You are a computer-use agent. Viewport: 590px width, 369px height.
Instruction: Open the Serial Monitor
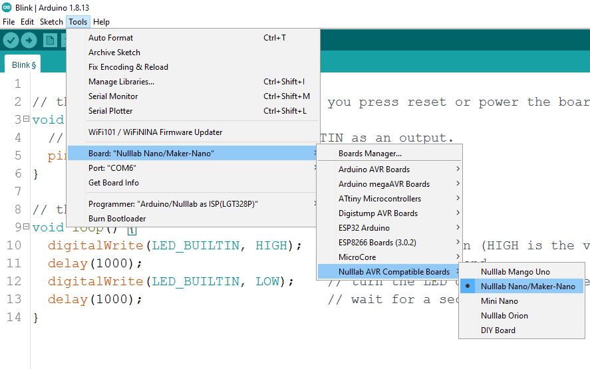click(x=113, y=96)
